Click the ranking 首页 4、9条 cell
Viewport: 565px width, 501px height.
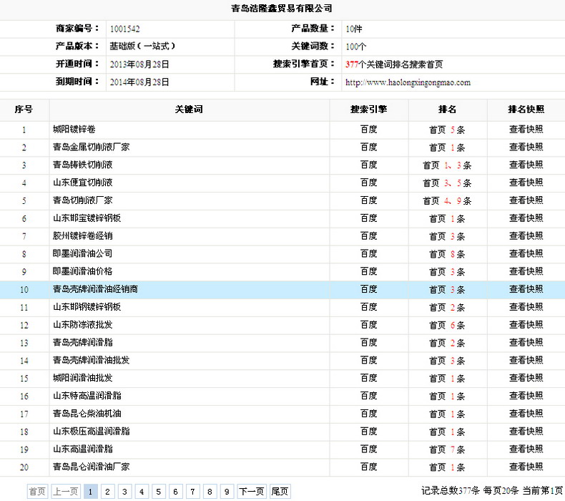447,201
